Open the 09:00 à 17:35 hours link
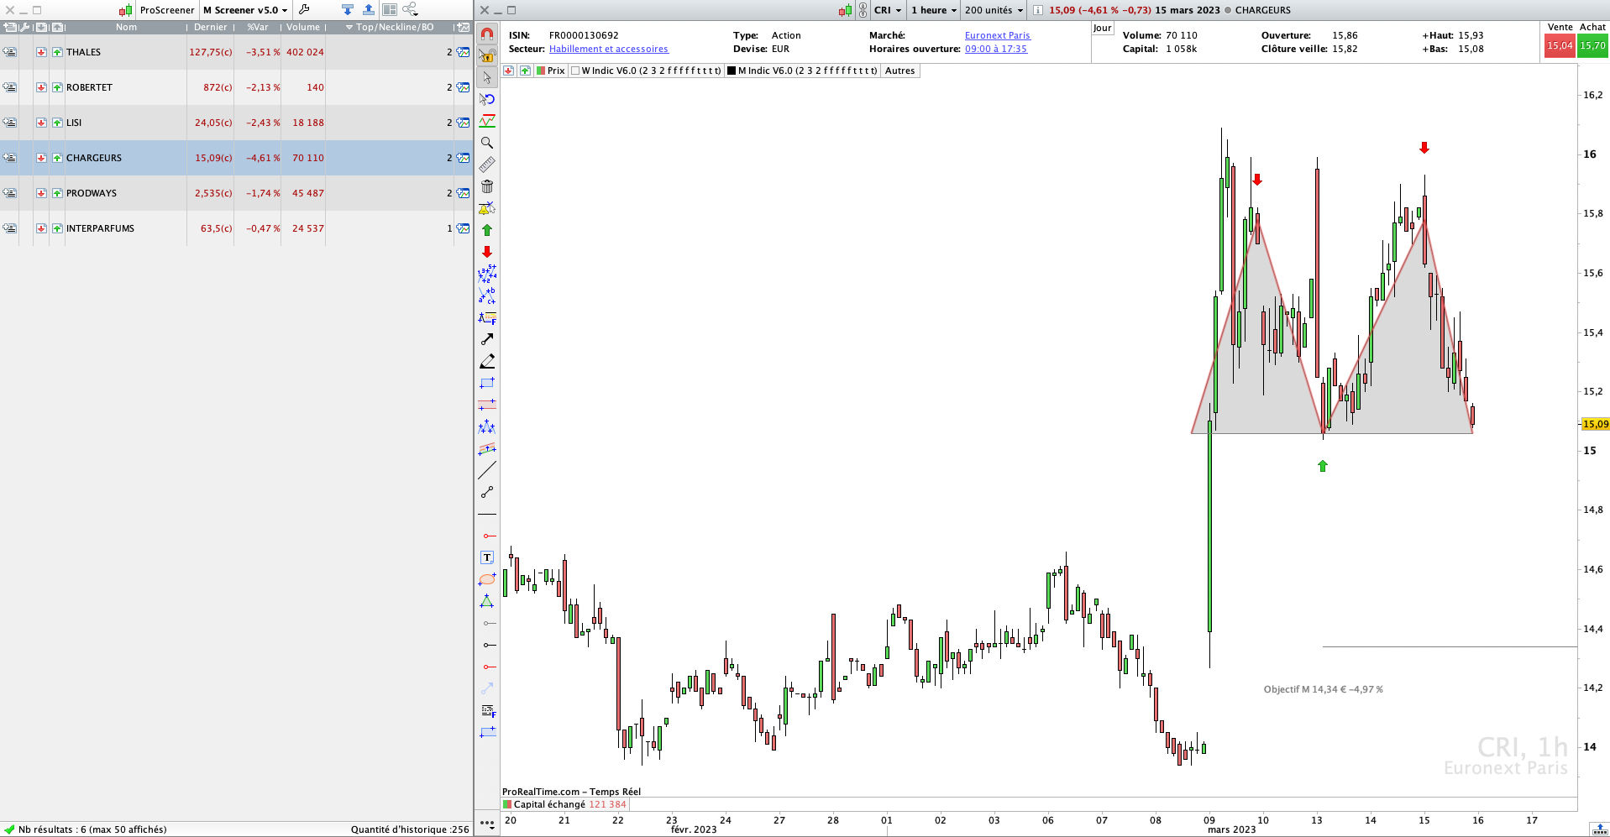The height and width of the screenshot is (837, 1610). [996, 49]
